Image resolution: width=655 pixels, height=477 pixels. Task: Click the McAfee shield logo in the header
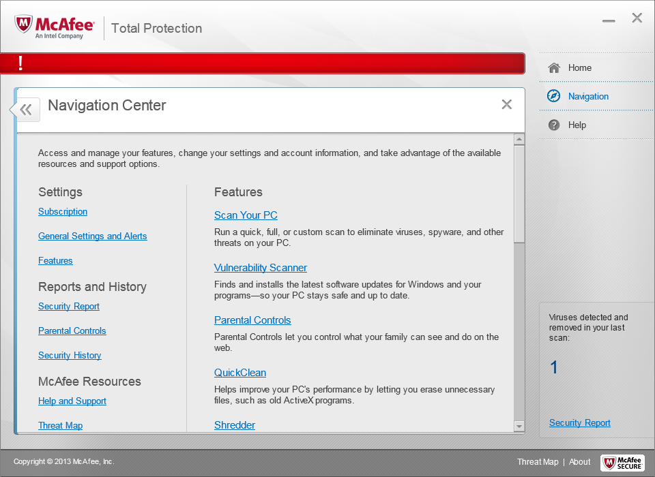(x=23, y=25)
